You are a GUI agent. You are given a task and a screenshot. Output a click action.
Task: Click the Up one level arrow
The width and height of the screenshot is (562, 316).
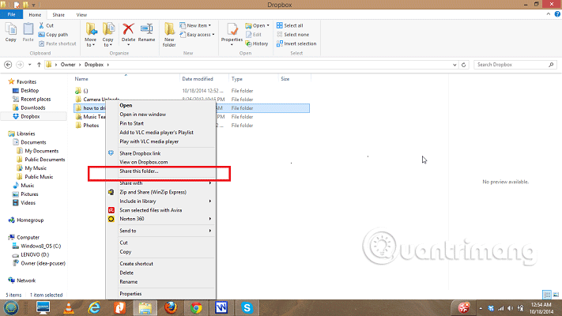39,65
